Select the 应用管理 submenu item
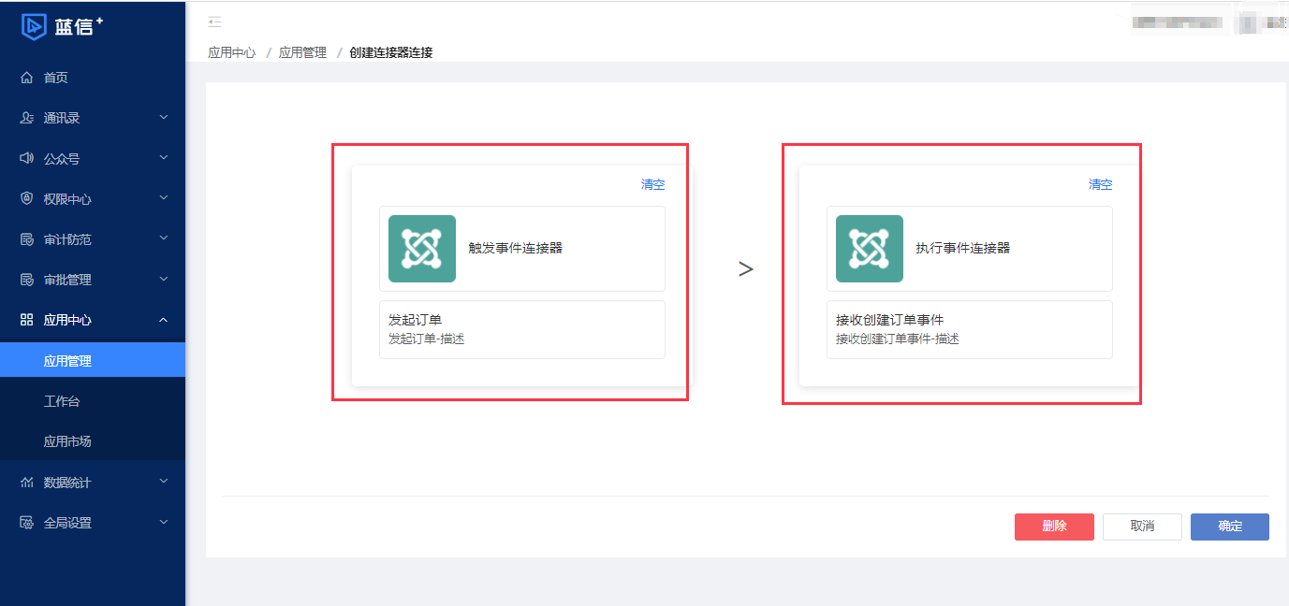The image size is (1289, 606). click(93, 360)
